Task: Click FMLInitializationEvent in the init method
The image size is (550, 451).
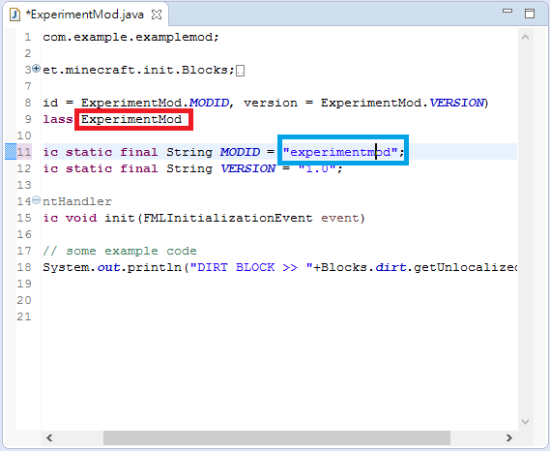Action: coord(228,218)
